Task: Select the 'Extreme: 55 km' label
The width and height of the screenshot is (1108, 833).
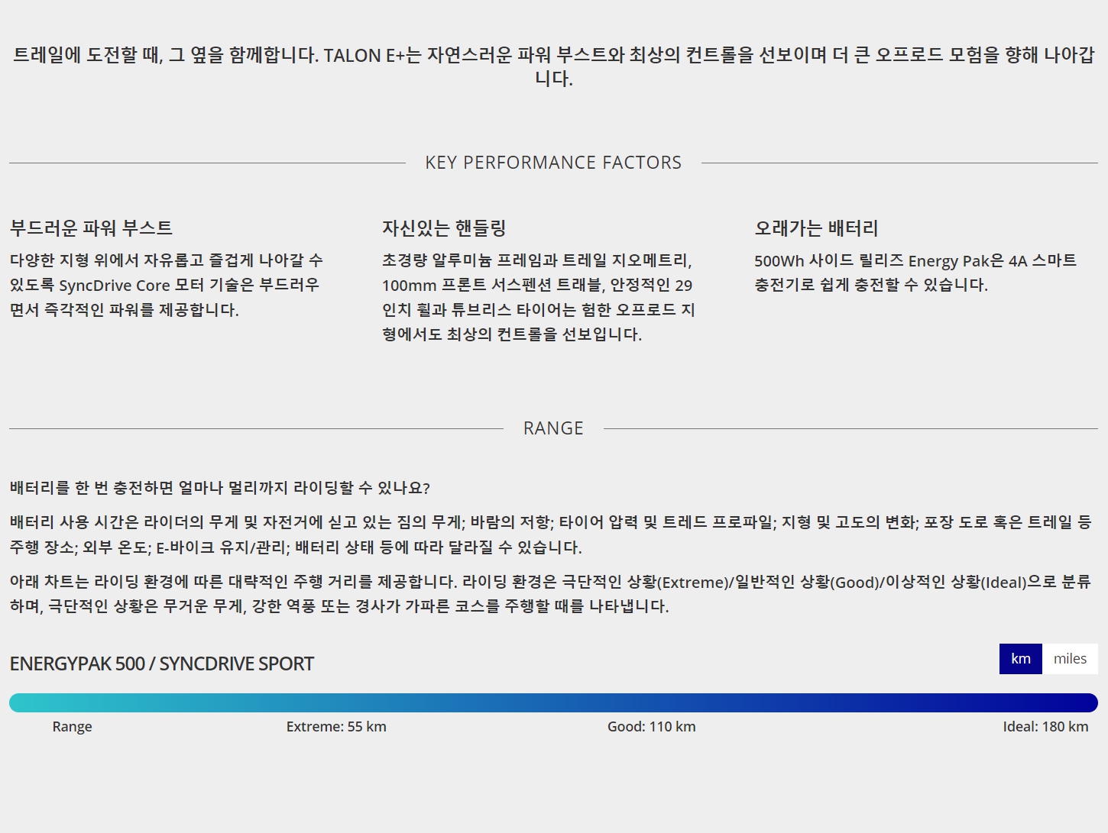Action: coord(336,727)
